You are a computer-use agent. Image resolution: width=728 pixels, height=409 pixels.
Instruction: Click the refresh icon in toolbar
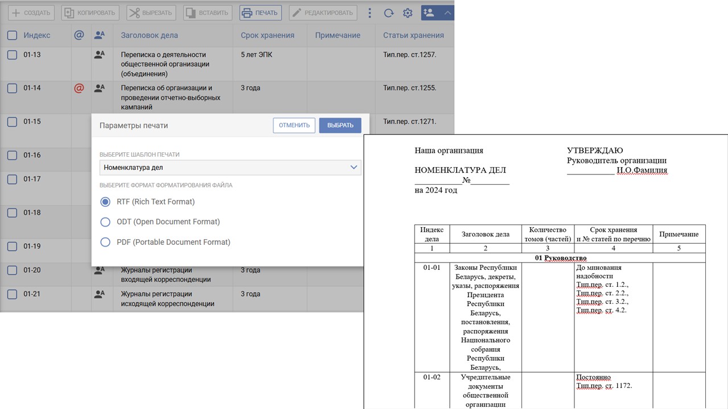pos(388,13)
